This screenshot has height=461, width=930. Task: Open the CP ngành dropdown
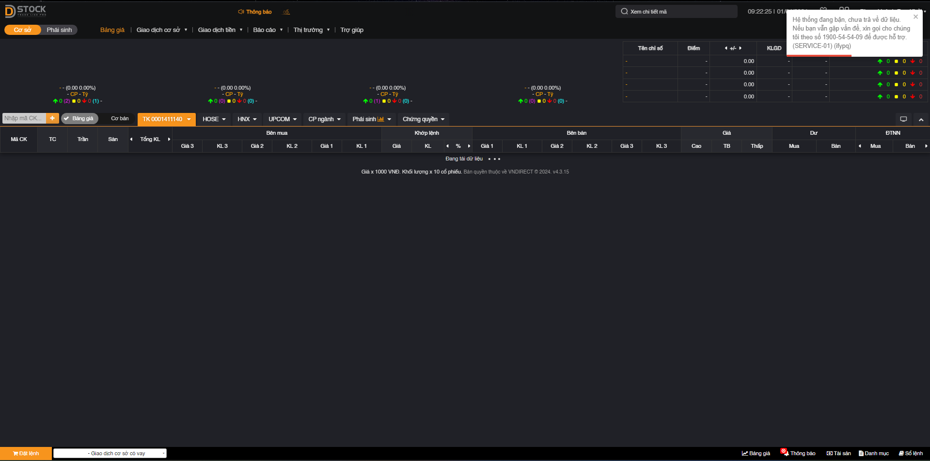tap(324, 119)
